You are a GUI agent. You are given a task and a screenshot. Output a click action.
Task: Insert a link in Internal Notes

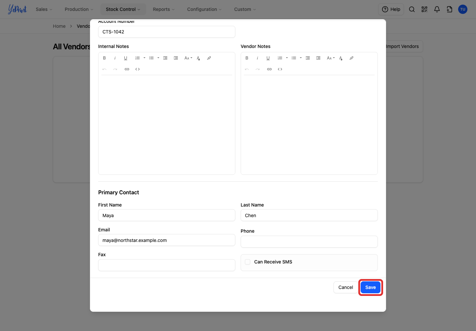tap(127, 69)
